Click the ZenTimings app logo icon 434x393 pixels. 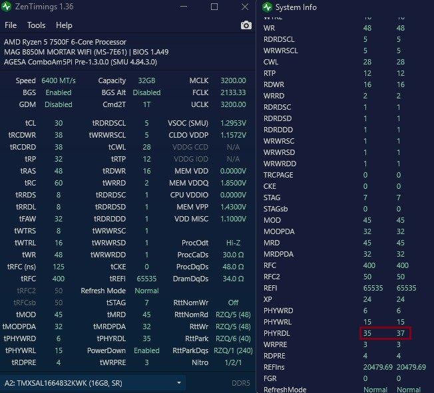pos(6,7)
